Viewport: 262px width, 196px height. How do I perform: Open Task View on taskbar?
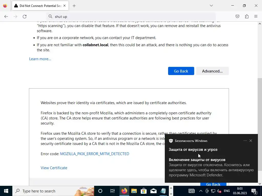point(113,191)
